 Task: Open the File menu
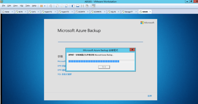[4, 6]
